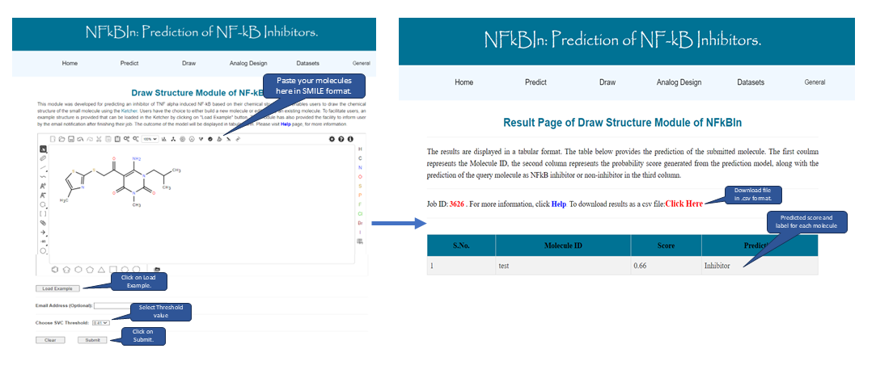Expand the SVC Threshold dropdown
Image resolution: width=876 pixels, height=378 pixels.
(101, 322)
